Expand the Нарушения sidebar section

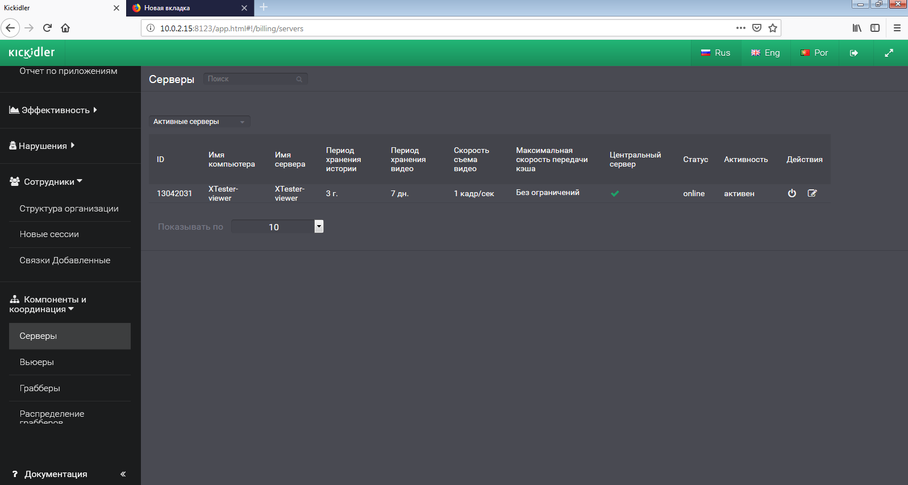(x=42, y=146)
